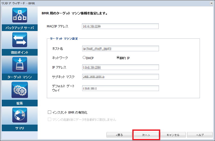Go back with the <戻る button
Image resolution: width=215 pixels, height=141 pixels.
click(119, 135)
